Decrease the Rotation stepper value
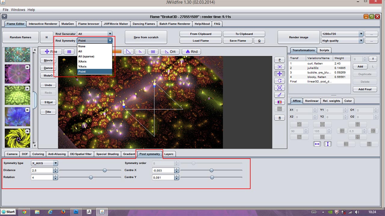385x216 pixels. [x=56, y=178]
